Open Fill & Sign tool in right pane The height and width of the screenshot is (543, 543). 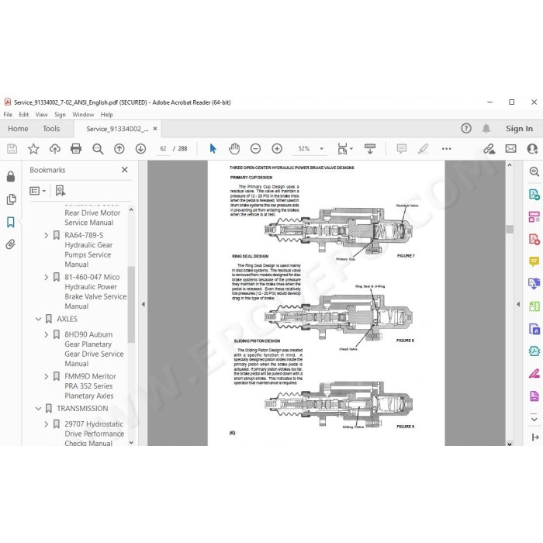(x=534, y=373)
